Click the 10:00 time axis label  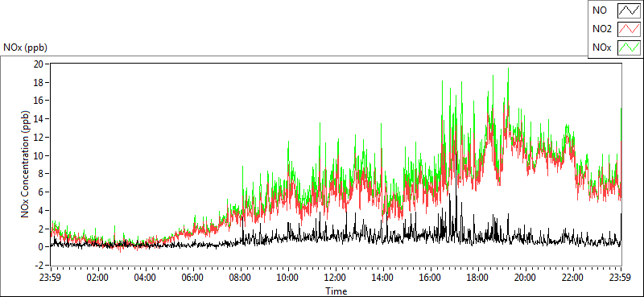point(288,277)
